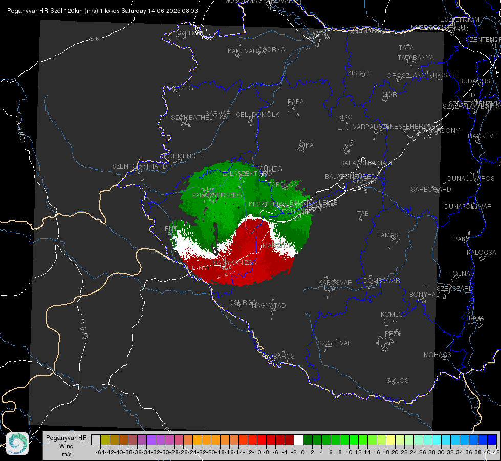The image size is (501, 461).
Task: Click the OROSZLANY city label
Action: (x=406, y=76)
